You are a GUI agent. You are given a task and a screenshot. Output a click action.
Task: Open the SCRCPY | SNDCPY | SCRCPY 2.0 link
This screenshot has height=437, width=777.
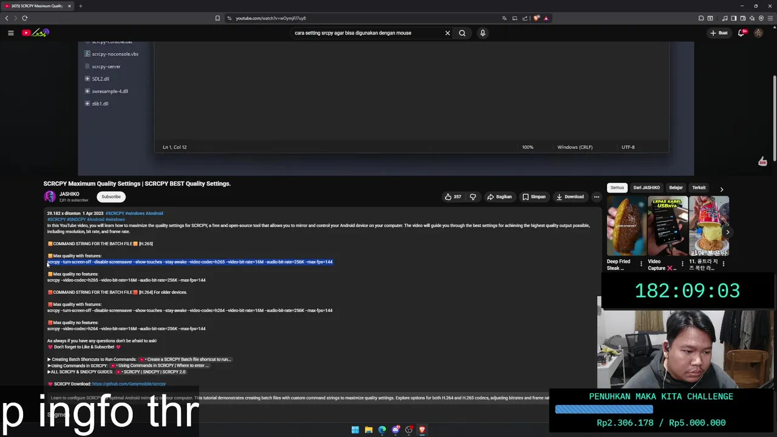[151, 371]
